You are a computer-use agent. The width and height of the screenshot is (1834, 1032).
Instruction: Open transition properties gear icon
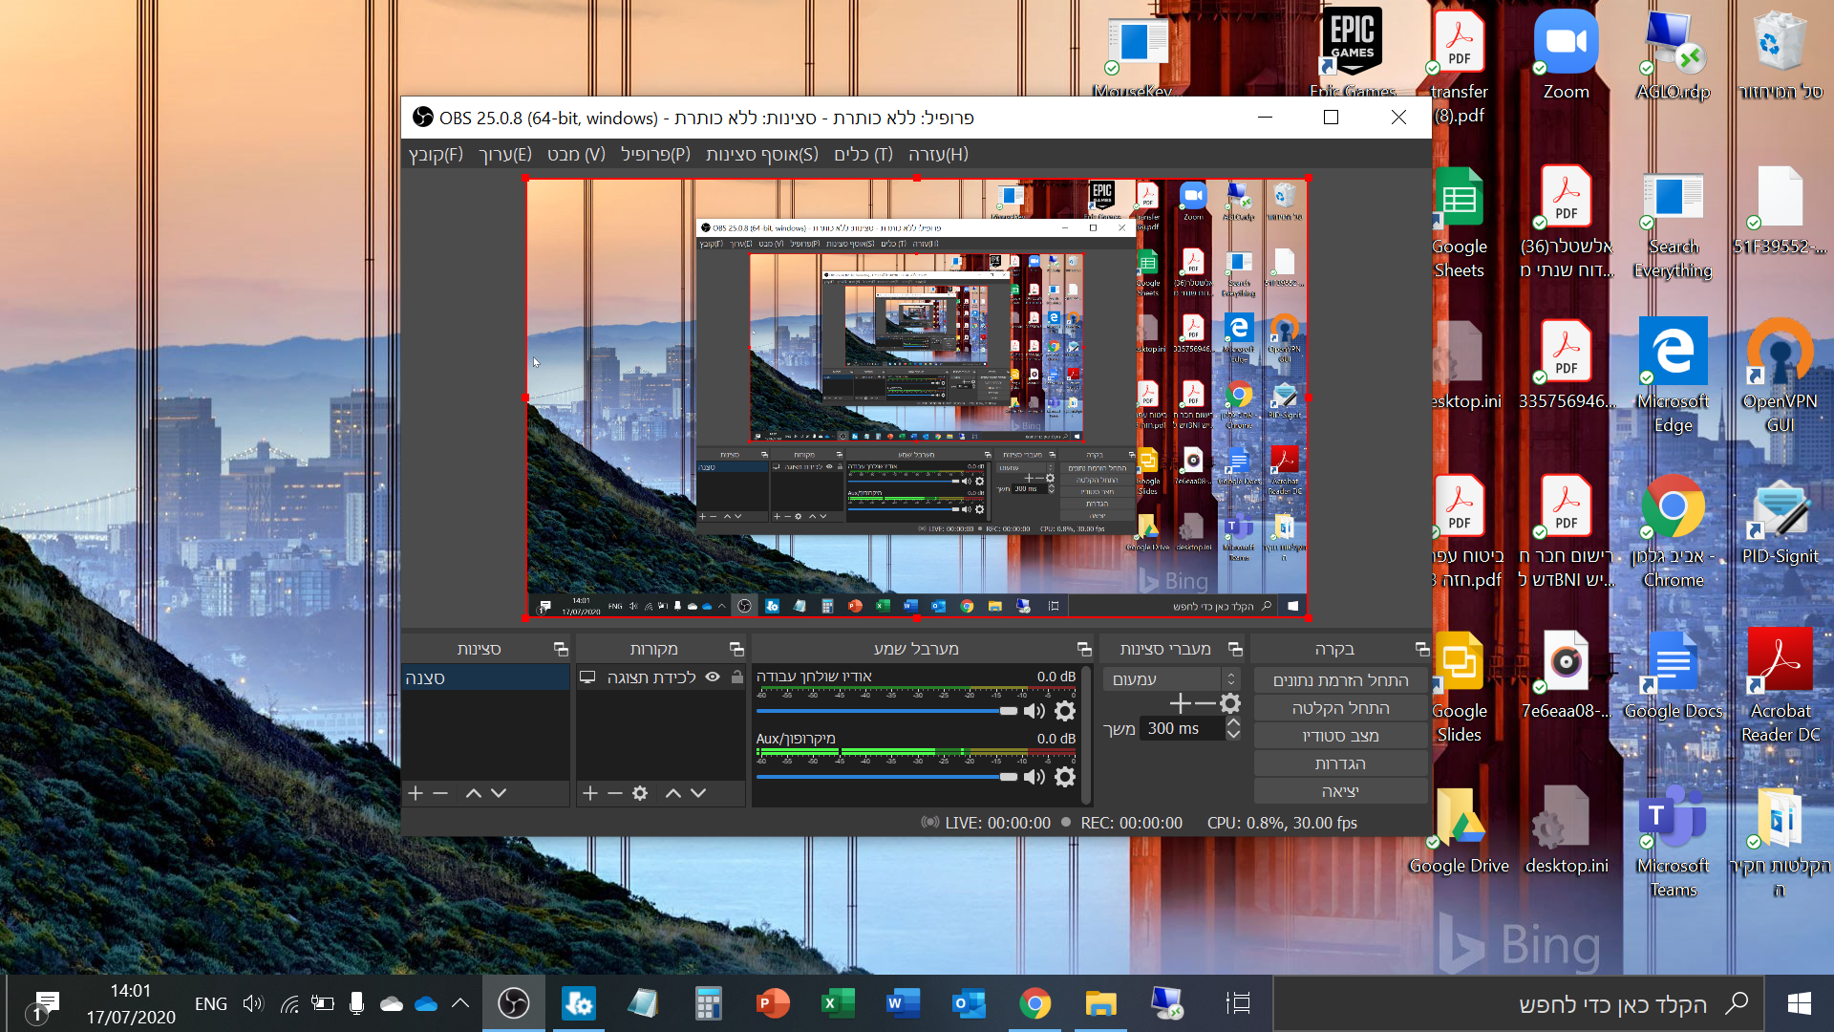tap(1230, 704)
